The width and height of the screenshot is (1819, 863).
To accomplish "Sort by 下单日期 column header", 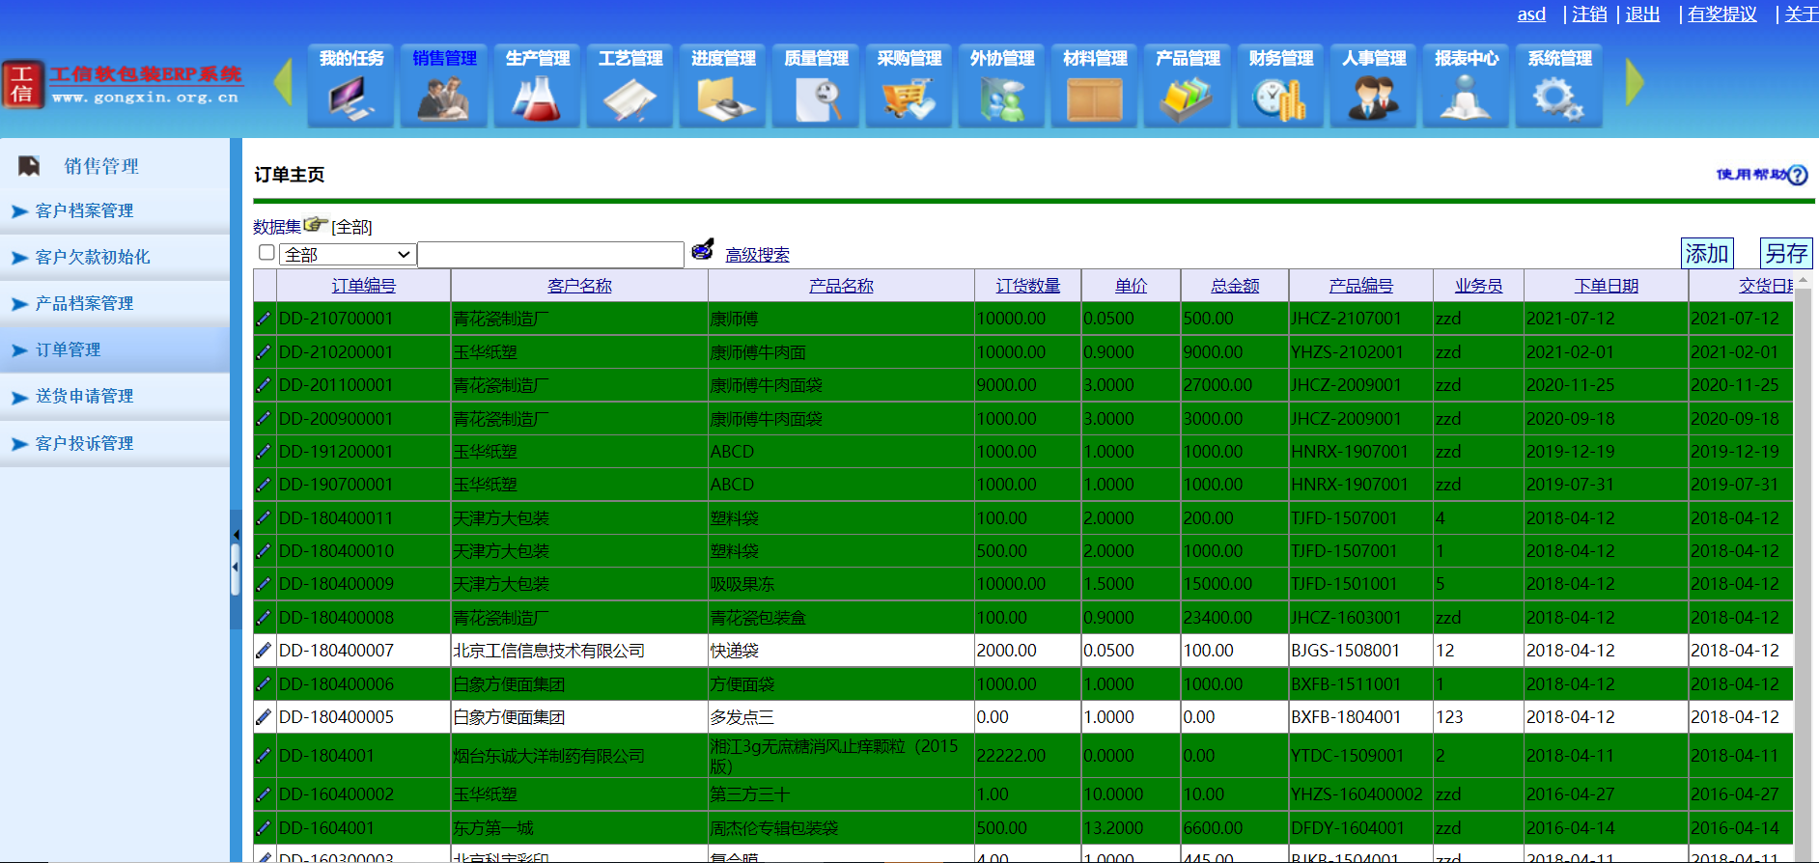I will [x=1607, y=286].
